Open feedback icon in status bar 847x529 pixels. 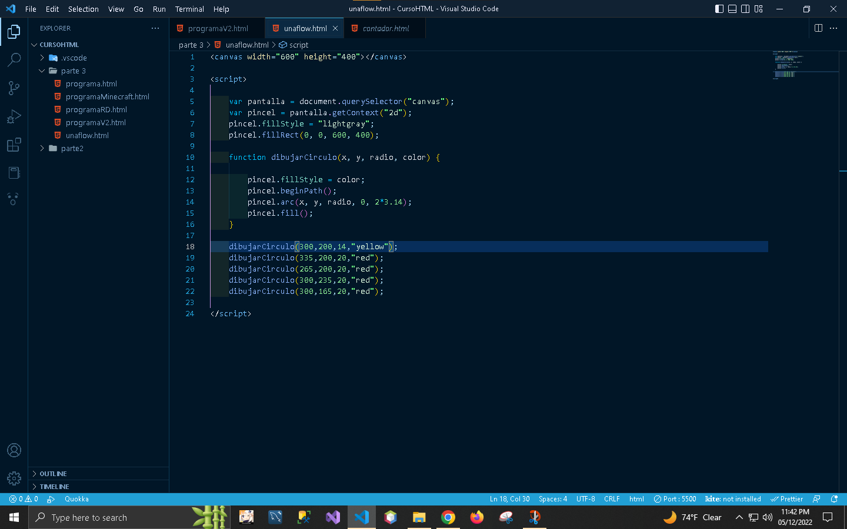pos(816,499)
